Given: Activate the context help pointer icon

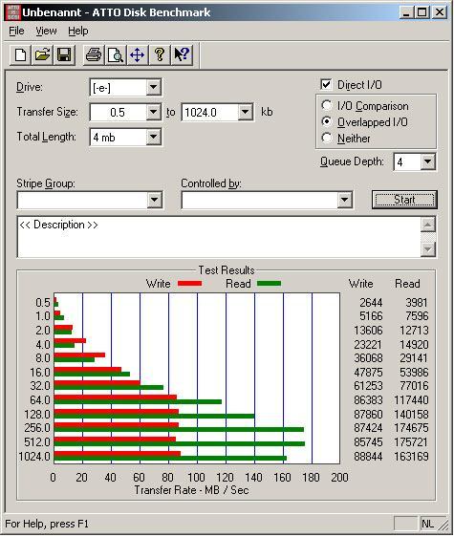Looking at the screenshot, I should point(182,54).
